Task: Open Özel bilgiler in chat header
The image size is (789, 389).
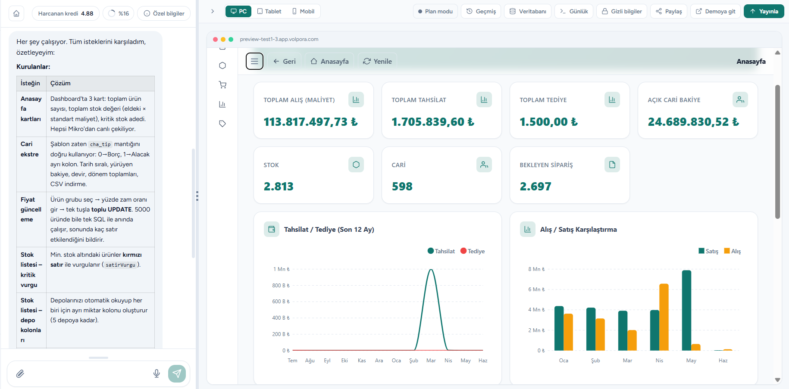Action: 164,13
